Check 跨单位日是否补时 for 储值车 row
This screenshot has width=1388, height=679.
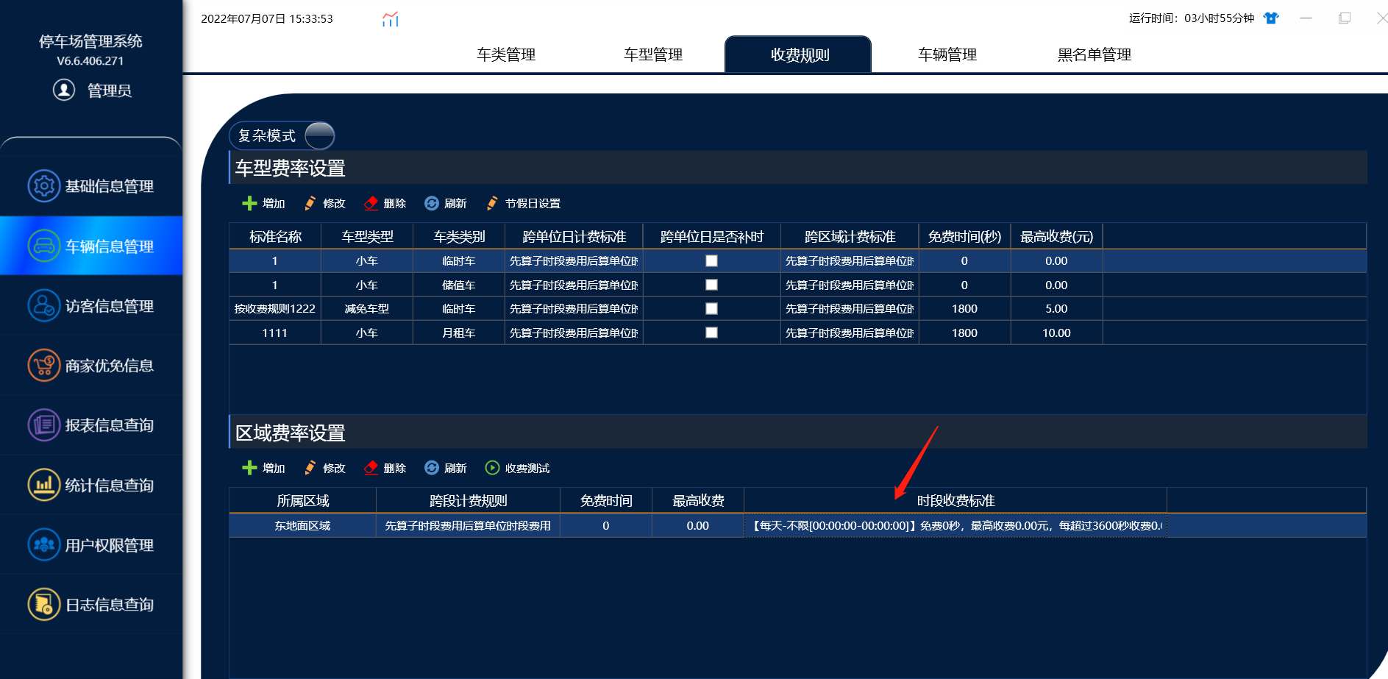click(x=711, y=285)
